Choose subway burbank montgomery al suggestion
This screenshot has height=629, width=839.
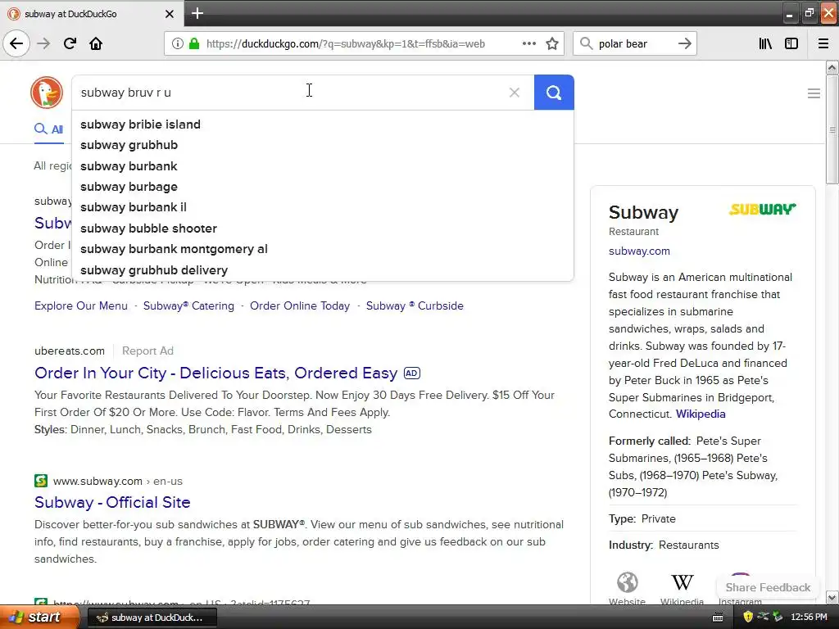pos(323,249)
